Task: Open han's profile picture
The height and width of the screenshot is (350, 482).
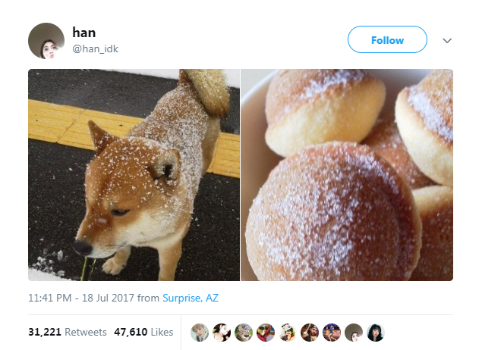Action: (46, 41)
